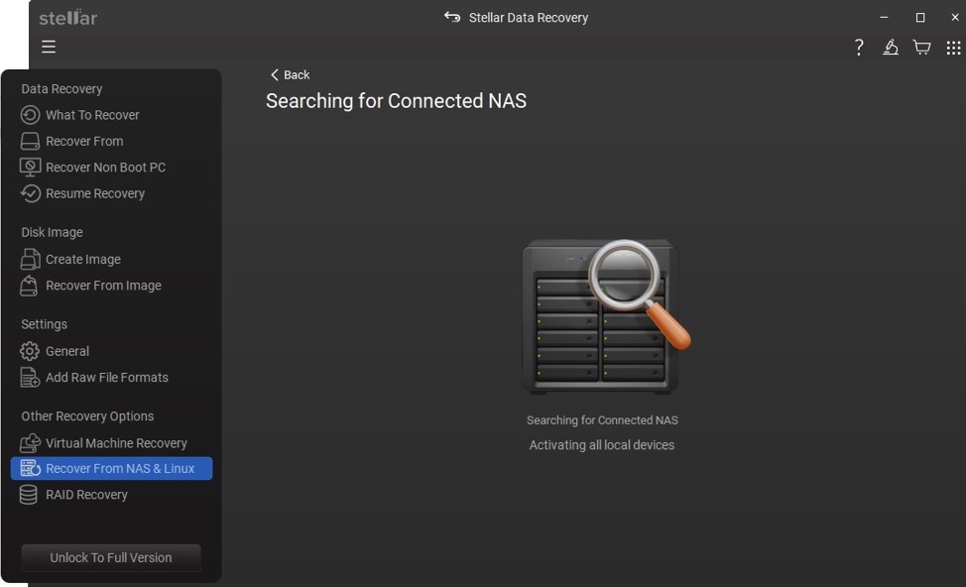
Task: Click the Virtual Machine Recovery icon
Action: tap(30, 443)
